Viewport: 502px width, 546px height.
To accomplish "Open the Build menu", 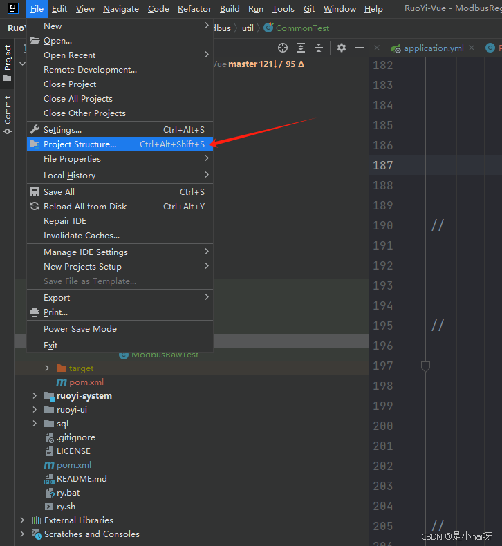I will [230, 9].
